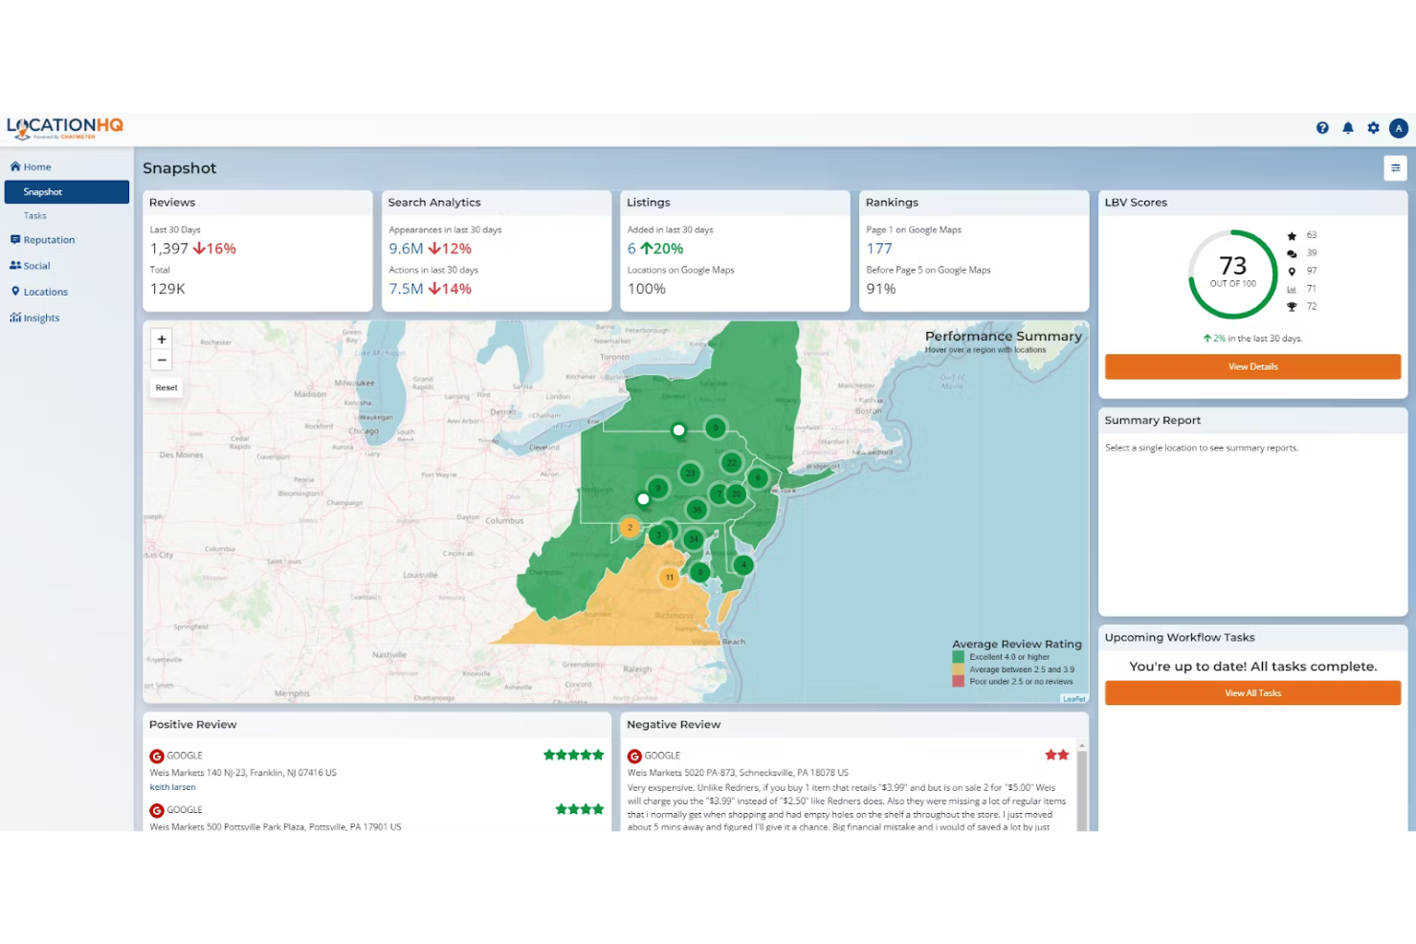
Task: Click the 100% listings value
Action: (647, 289)
